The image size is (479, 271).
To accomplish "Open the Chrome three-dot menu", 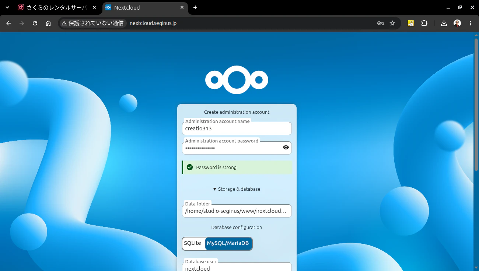I will (x=471, y=23).
